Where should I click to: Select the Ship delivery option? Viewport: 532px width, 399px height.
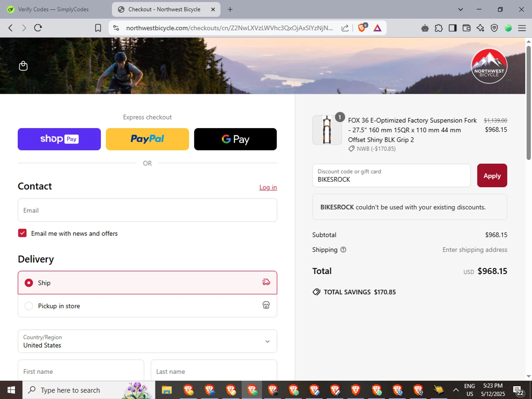(x=147, y=283)
